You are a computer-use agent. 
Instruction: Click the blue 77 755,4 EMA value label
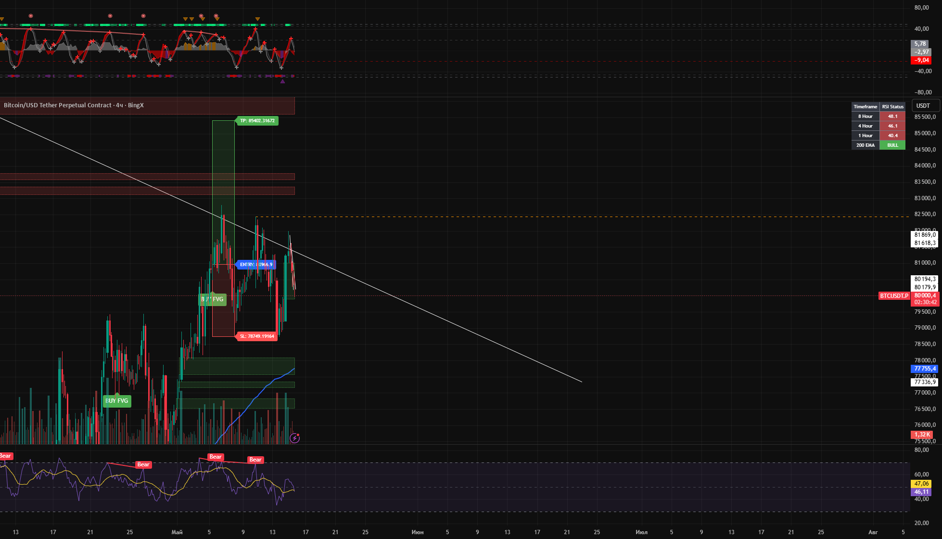tap(925, 369)
